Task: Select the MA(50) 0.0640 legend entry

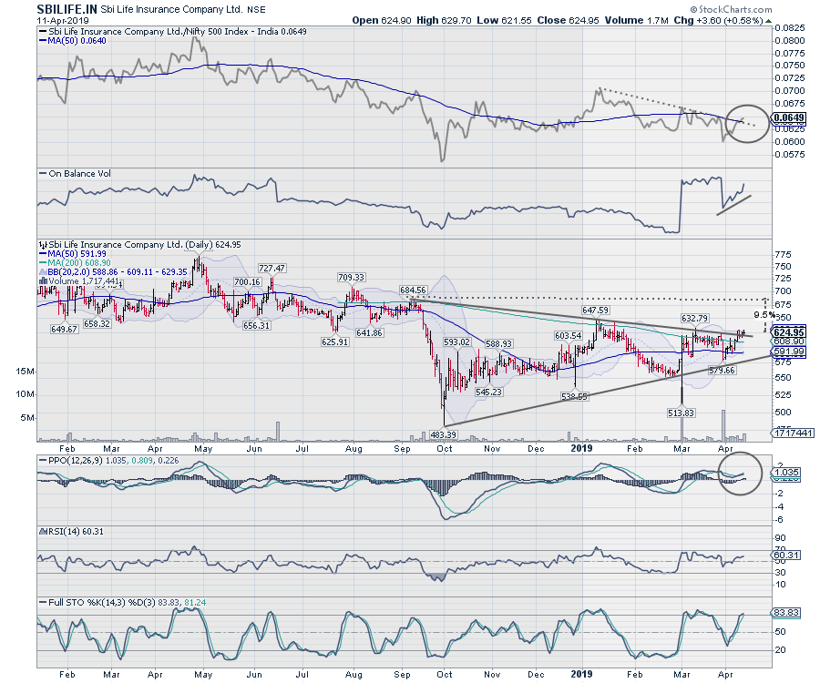Action: tap(73, 40)
